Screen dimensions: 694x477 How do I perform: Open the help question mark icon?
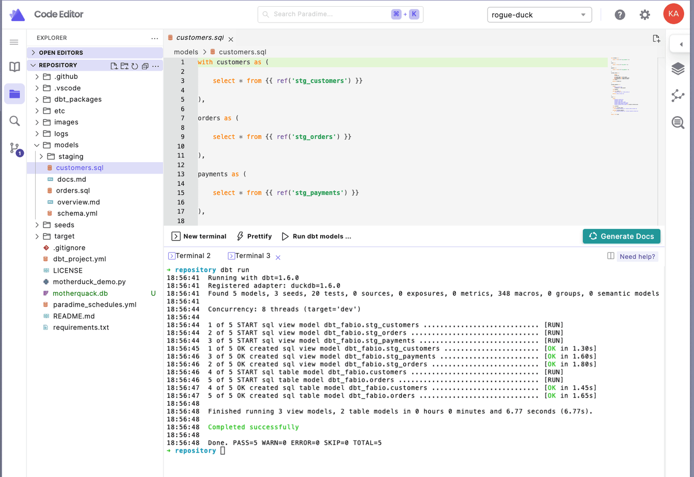[620, 14]
